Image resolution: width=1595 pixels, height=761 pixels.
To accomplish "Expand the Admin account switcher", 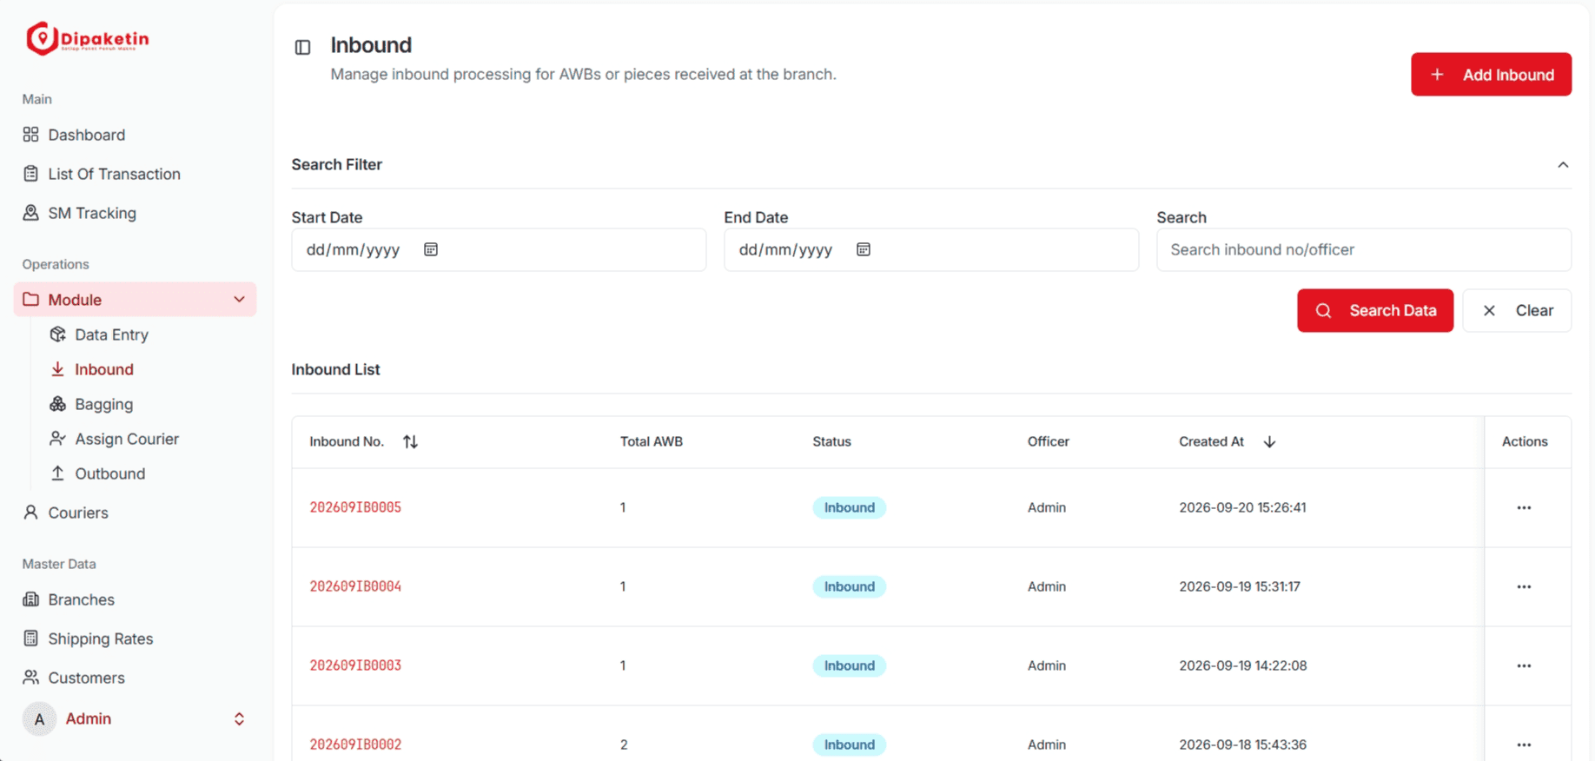I will tap(239, 718).
